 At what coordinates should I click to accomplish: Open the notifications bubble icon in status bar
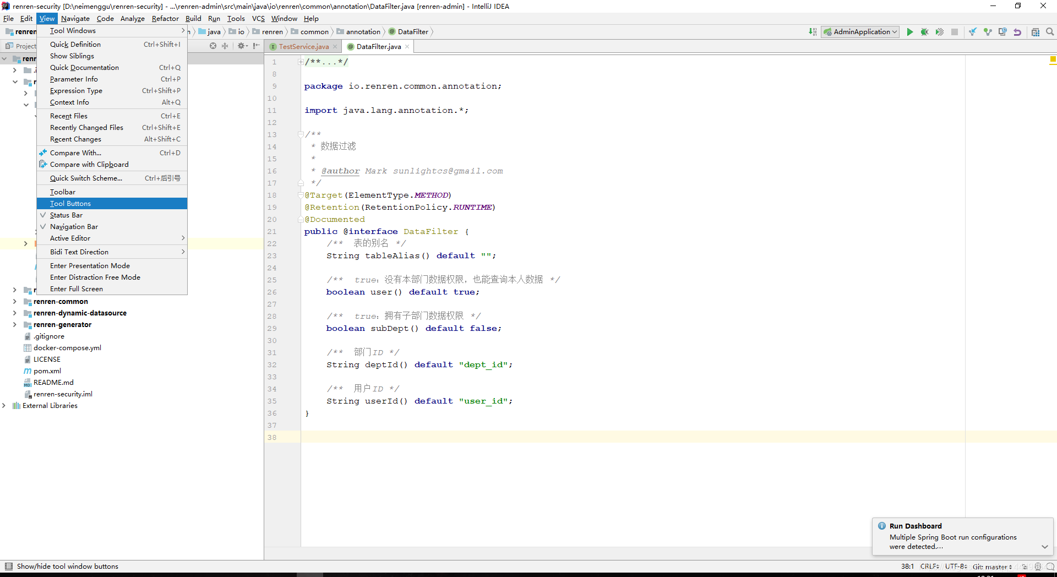coord(1050,567)
